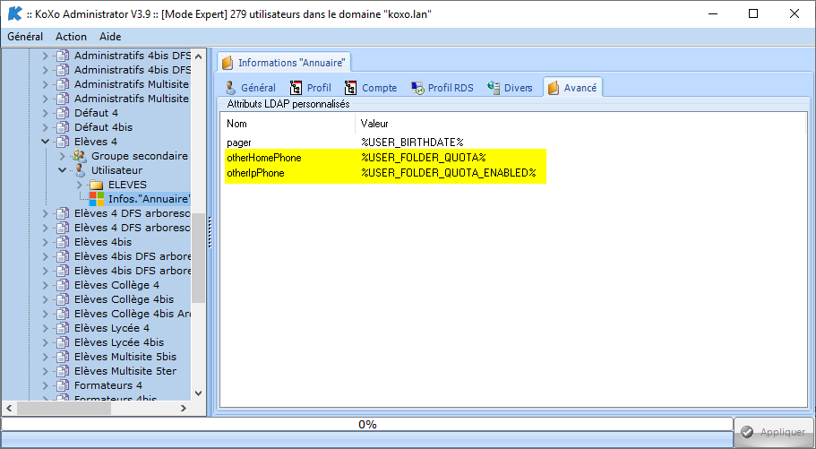The image size is (816, 449).
Task: Click the Elèves Collège 4bis template icon
Action: (63, 299)
